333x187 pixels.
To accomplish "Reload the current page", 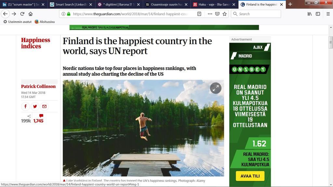I will pos(22,14).
